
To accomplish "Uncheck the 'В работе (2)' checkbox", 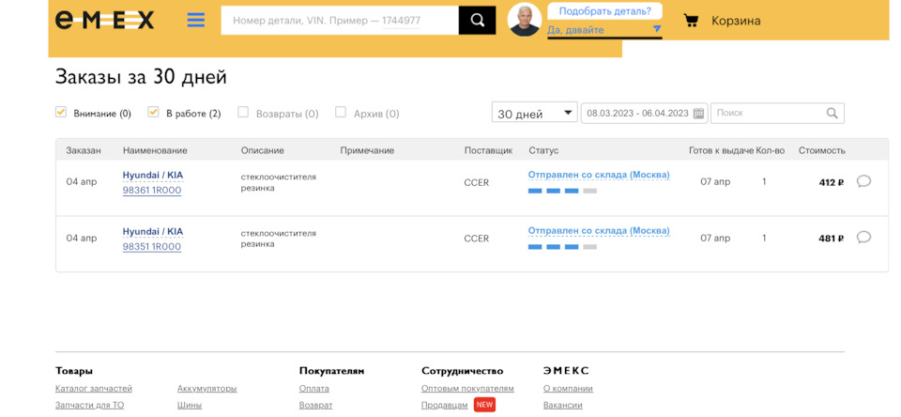I will tap(153, 112).
